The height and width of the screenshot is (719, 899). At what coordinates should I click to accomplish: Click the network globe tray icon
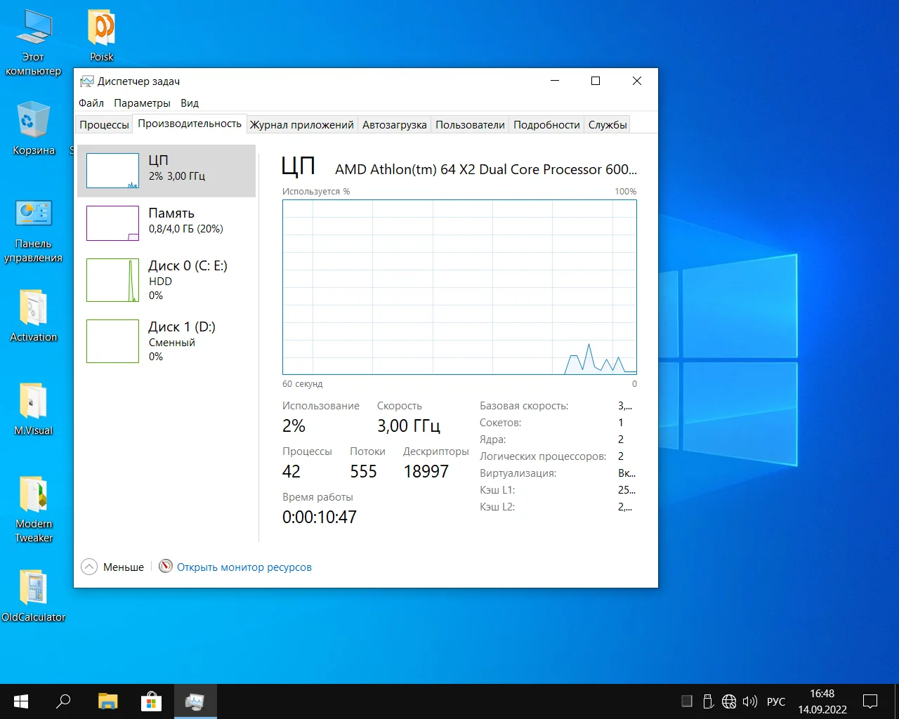[x=729, y=701]
